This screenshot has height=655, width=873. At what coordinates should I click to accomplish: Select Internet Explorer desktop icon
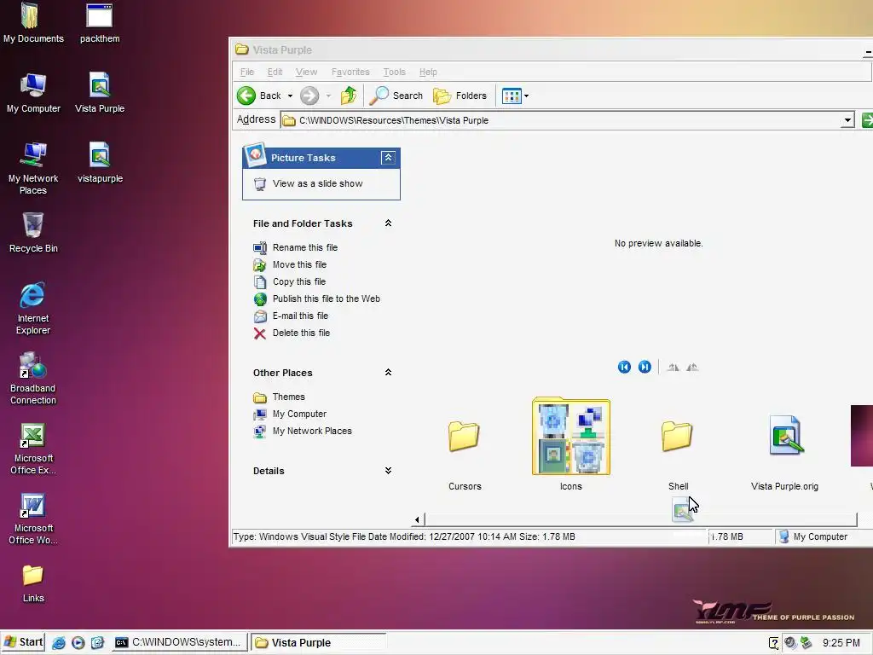point(33,309)
